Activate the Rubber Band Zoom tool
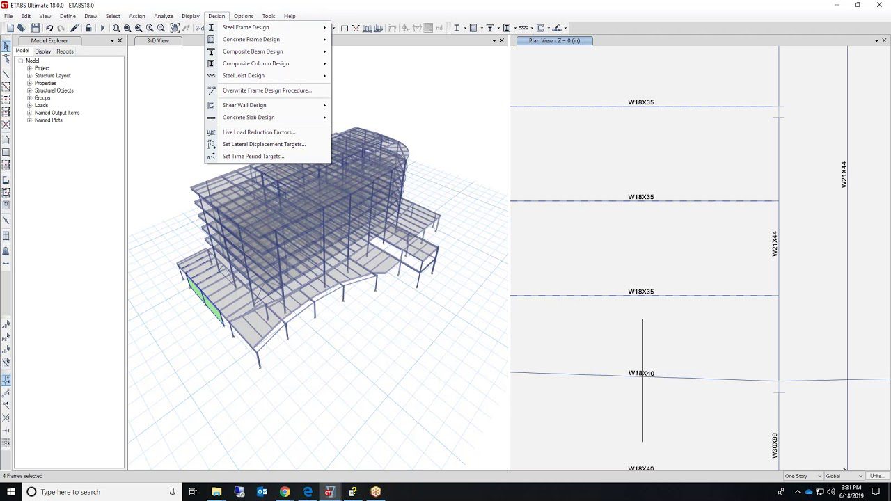891x501 pixels. [116, 28]
